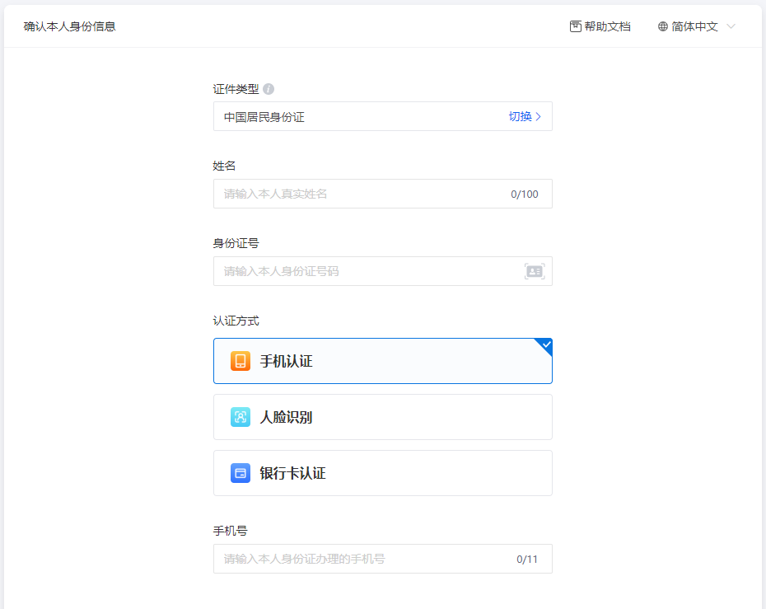This screenshot has height=609, width=766.
Task: Click the info icon beside 证件类型
Action: [269, 89]
